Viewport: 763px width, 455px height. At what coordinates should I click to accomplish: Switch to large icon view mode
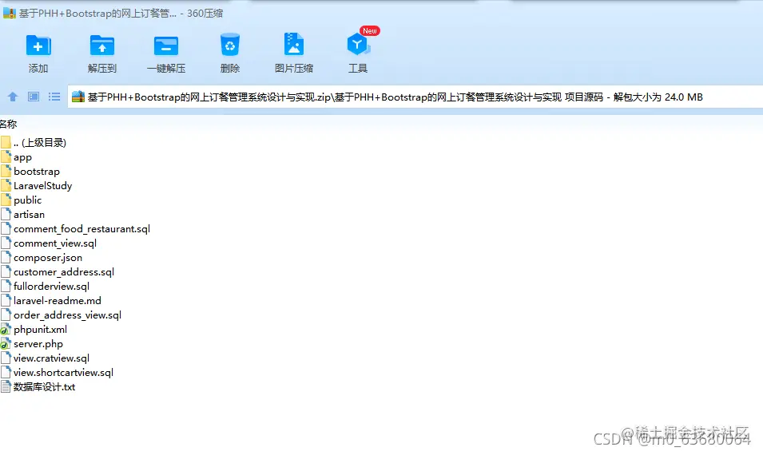click(x=34, y=97)
